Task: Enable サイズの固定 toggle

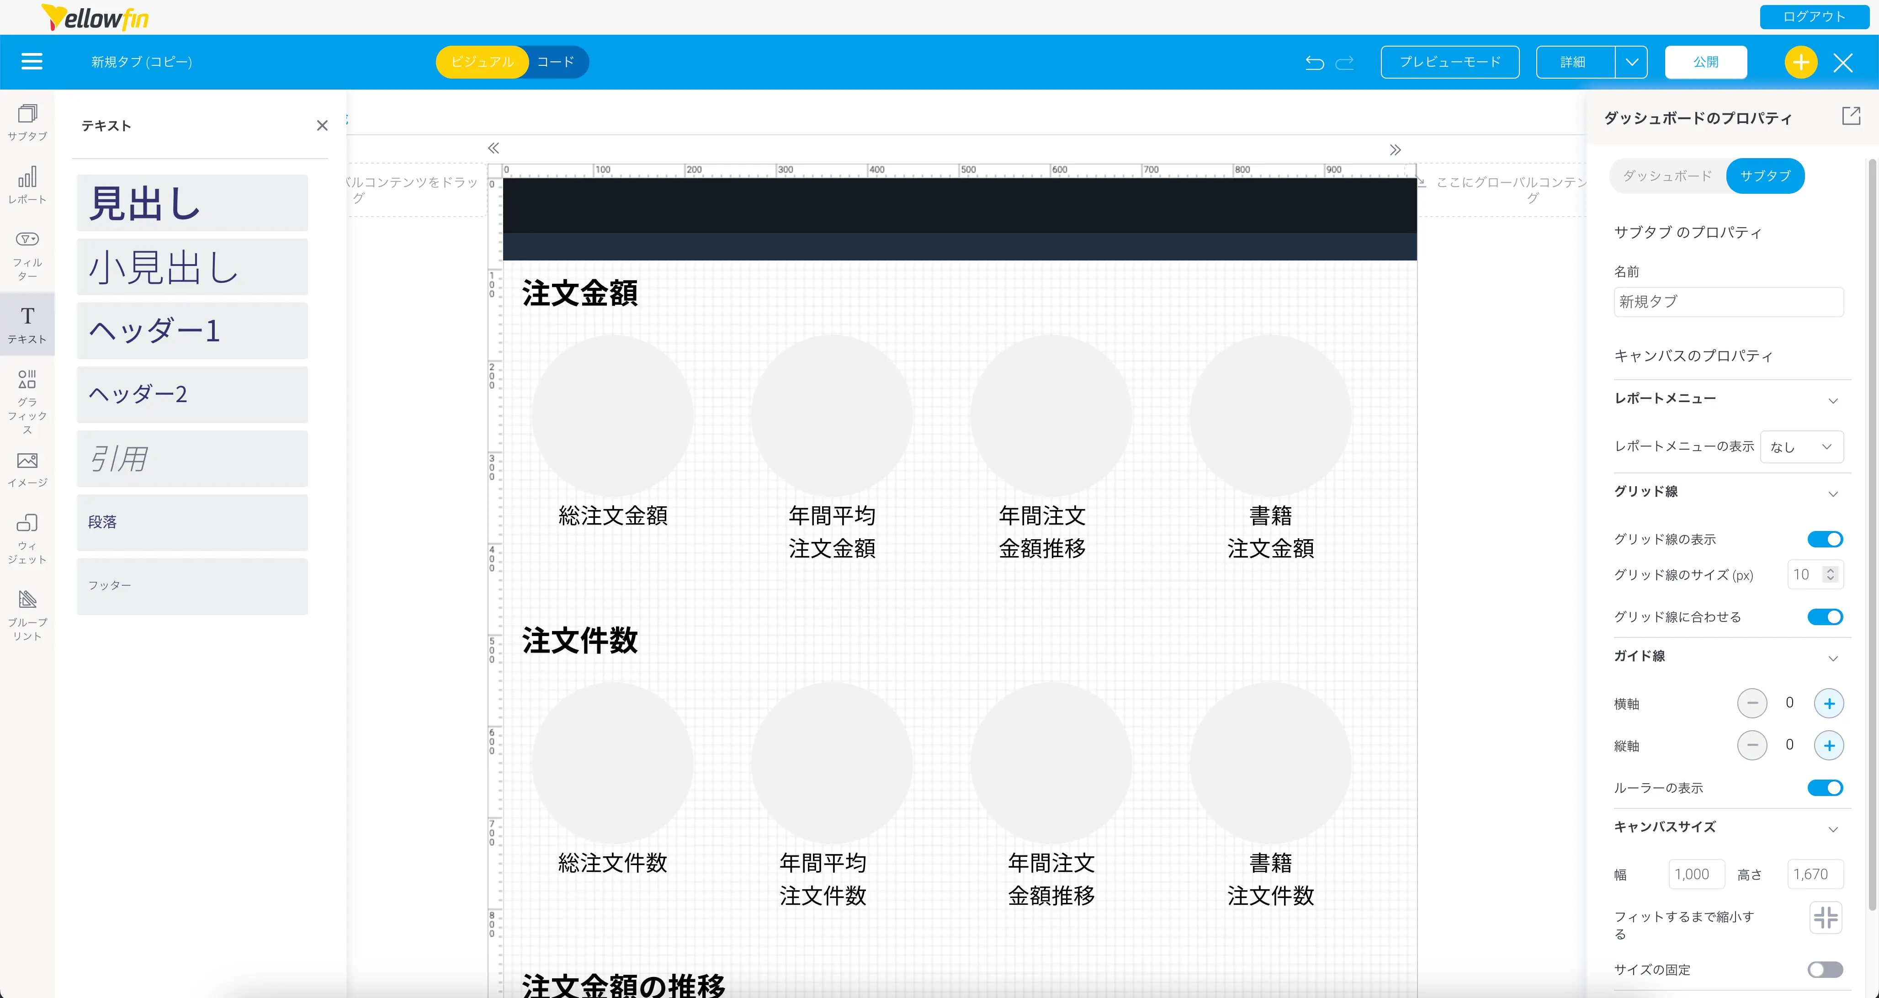Action: point(1824,969)
